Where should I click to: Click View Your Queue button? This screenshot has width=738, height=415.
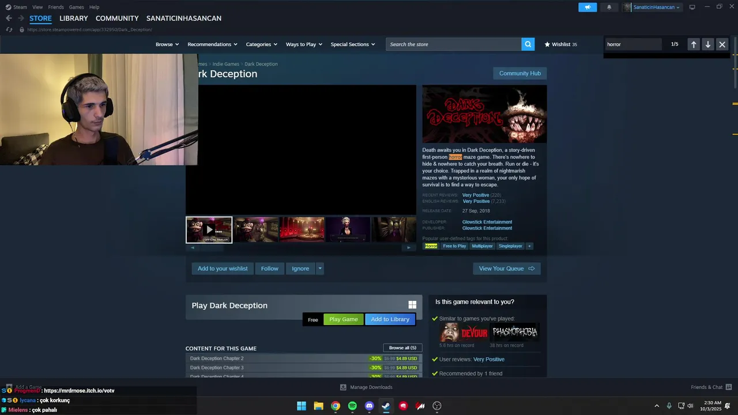point(507,269)
